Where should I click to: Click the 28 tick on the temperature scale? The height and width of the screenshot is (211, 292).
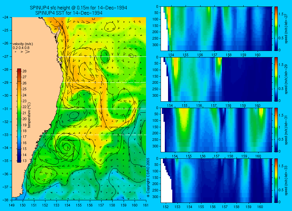click(25, 71)
